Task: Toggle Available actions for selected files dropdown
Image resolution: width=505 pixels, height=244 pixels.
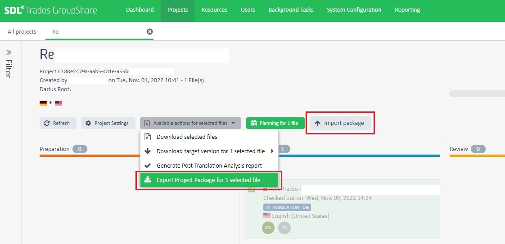Action: coord(190,123)
